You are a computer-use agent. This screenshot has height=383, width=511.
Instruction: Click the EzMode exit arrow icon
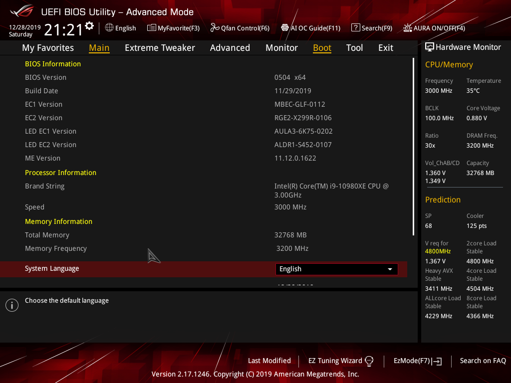point(437,361)
